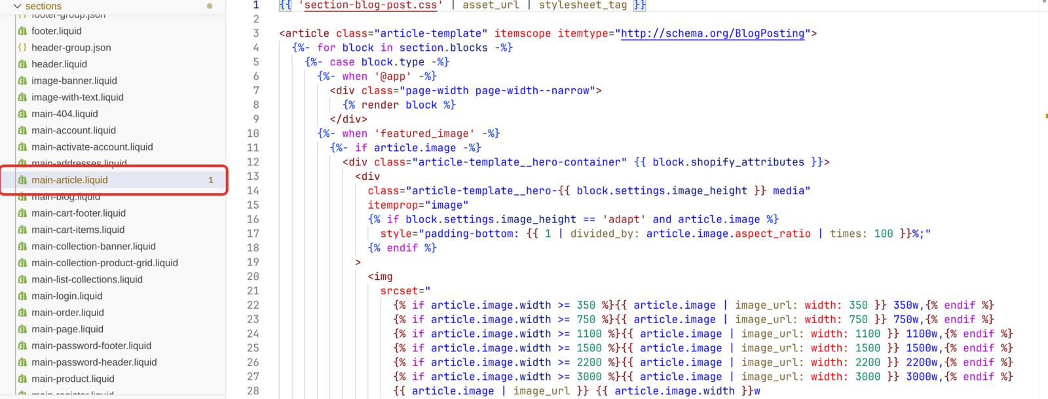
Task: Open main-page.liquid file
Action: click(67, 329)
